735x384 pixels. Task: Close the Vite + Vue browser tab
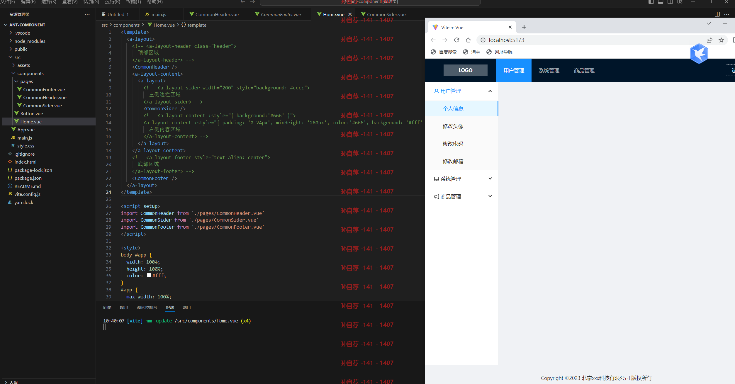(510, 27)
